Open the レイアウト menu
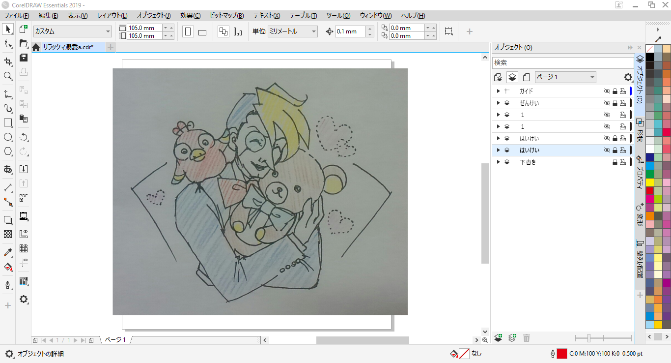The width and height of the screenshot is (671, 363). (112, 16)
